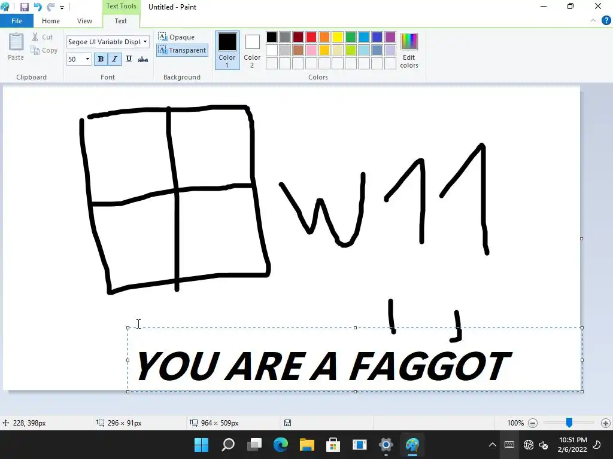Screen dimensions: 613x459
Task: Show hidden system tray icons
Action: tap(493, 445)
